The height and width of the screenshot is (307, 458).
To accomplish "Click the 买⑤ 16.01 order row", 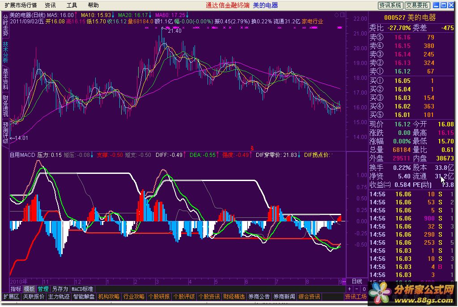I will pyautogui.click(x=412, y=115).
